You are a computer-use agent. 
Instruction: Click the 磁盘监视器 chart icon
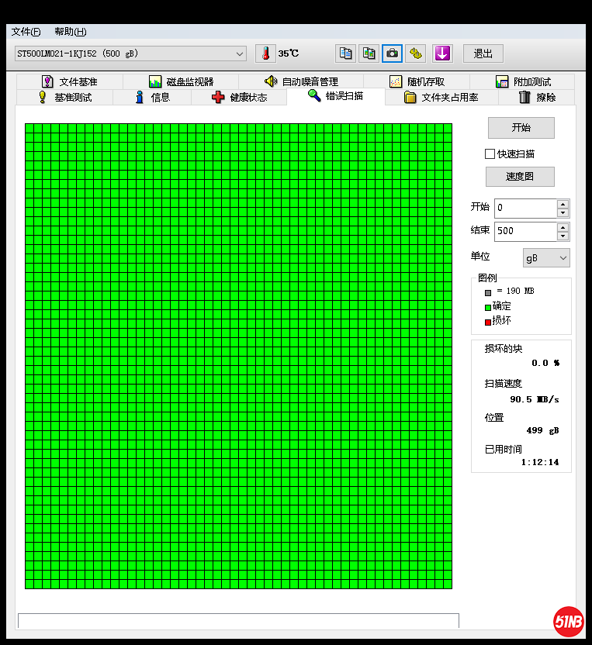[155, 81]
